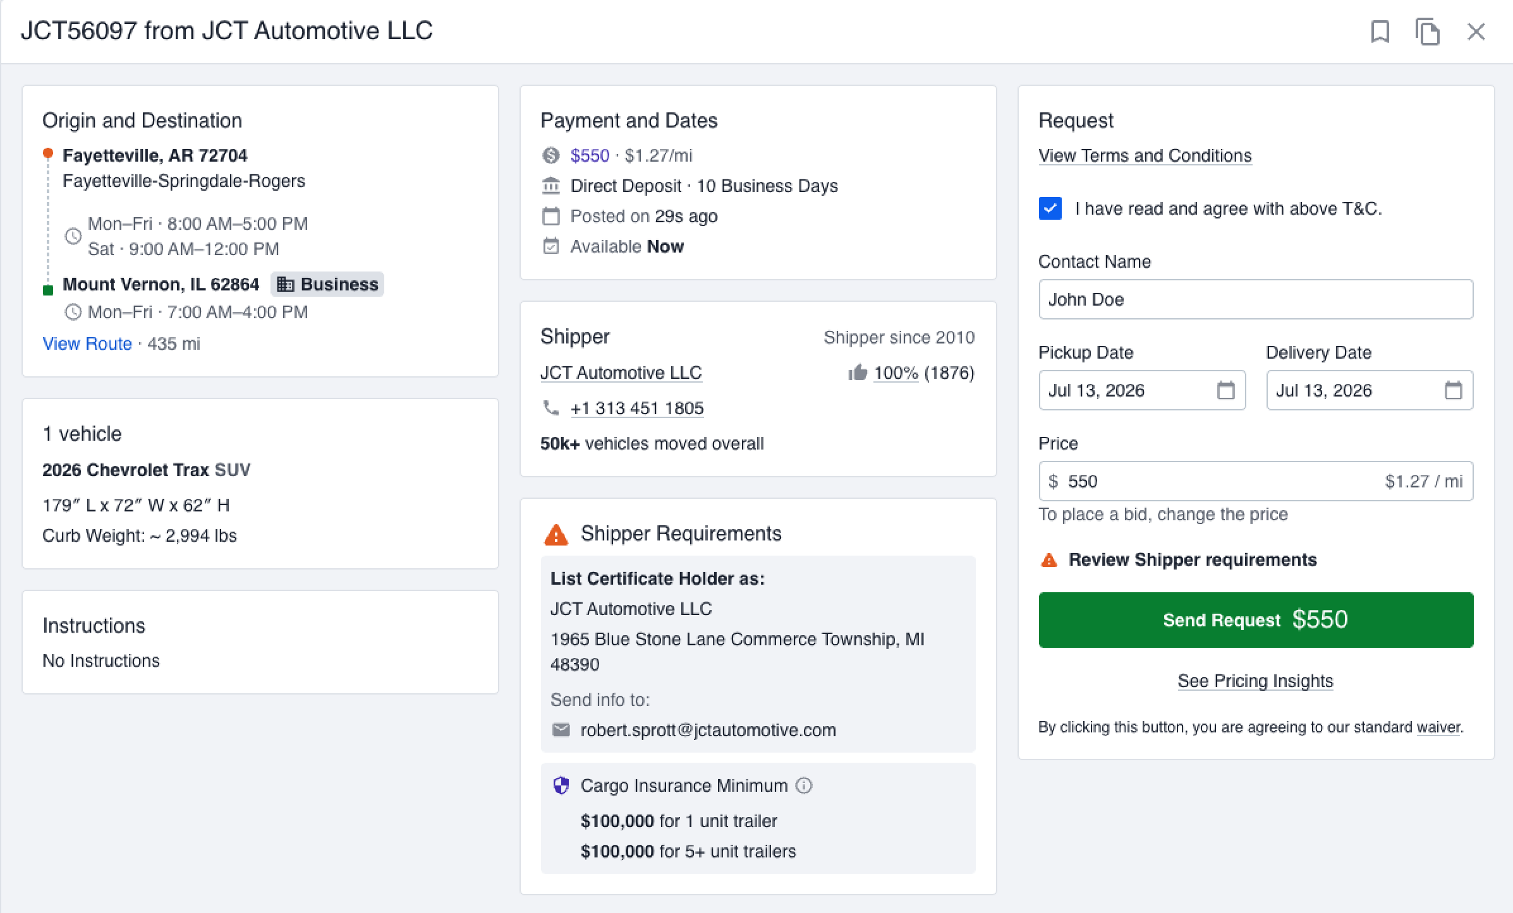Click the warning triangle beside Shipper Requirements heading
Viewport: 1513px width, 913px height.
coord(556,534)
